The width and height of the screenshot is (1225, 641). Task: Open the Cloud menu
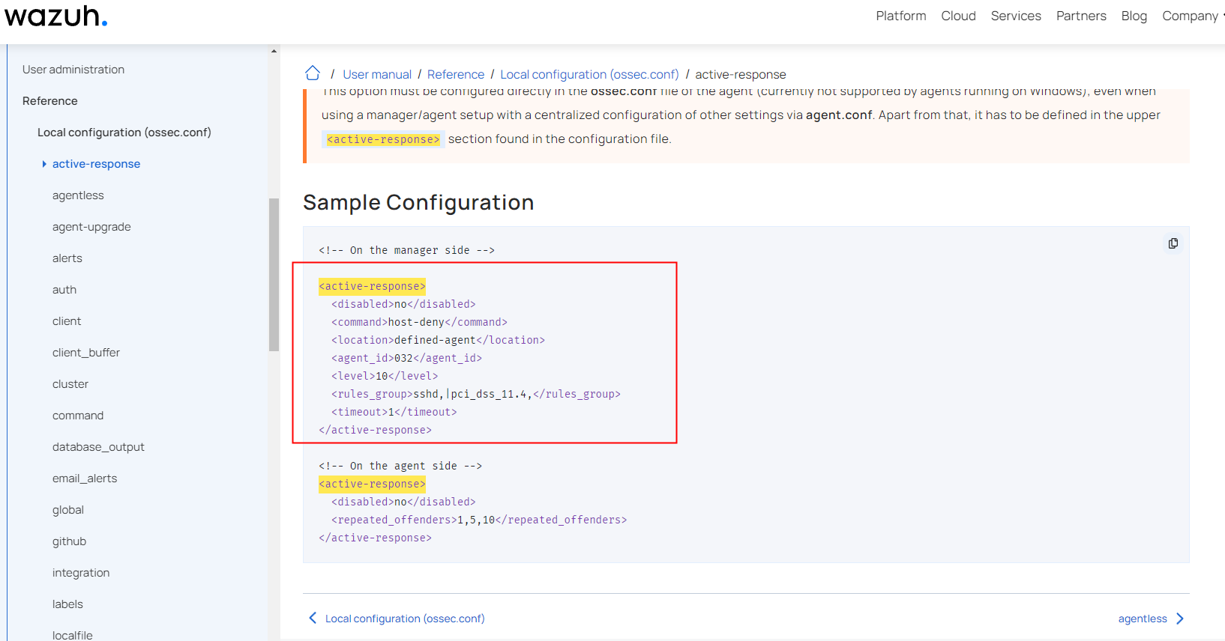pyautogui.click(x=958, y=16)
